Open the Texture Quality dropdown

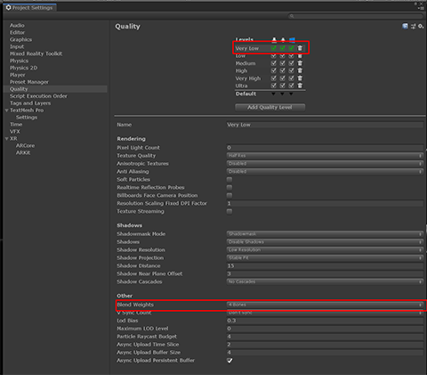tap(325, 156)
